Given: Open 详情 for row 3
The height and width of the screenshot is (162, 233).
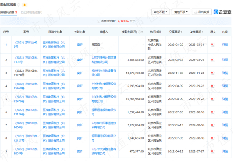Looking at the screenshot, I should click(225, 73).
